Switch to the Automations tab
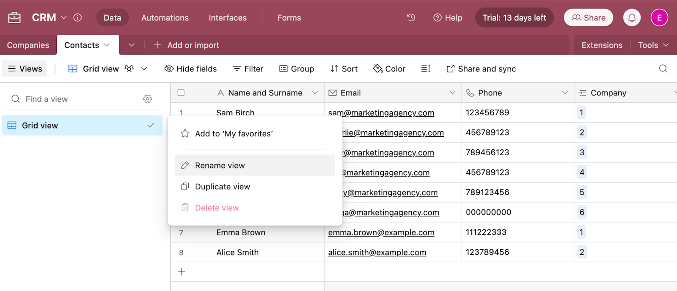The height and width of the screenshot is (291, 677). coord(165,18)
